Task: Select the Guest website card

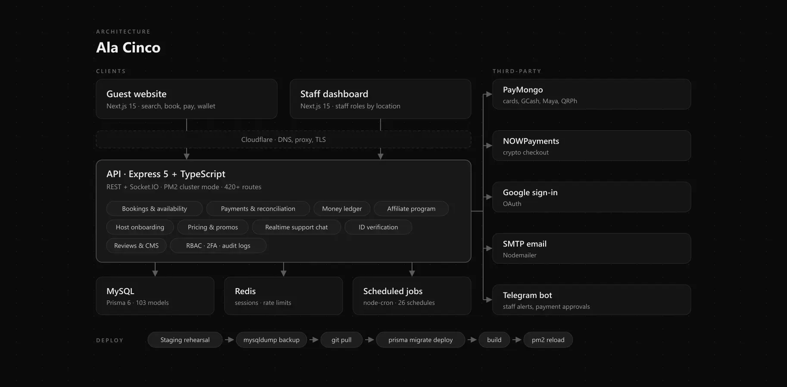Action: pos(186,99)
